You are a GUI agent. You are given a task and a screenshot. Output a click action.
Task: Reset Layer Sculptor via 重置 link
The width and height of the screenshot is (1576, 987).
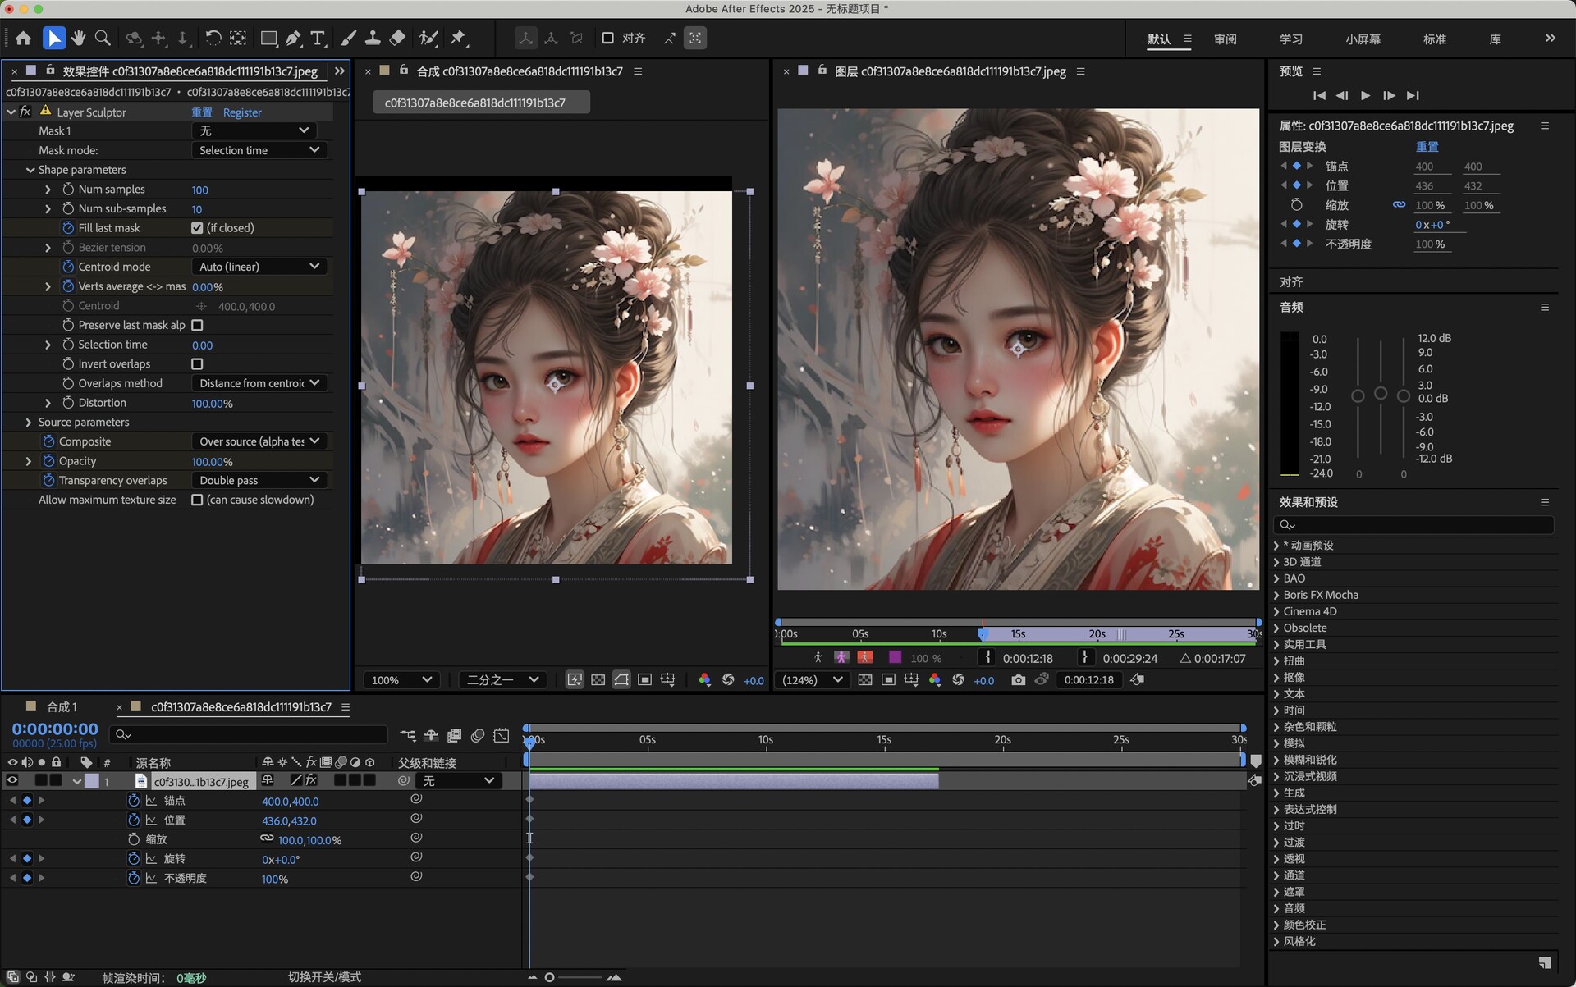(x=201, y=112)
